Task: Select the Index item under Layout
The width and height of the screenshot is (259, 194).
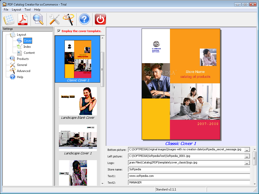Action: click(x=27, y=47)
